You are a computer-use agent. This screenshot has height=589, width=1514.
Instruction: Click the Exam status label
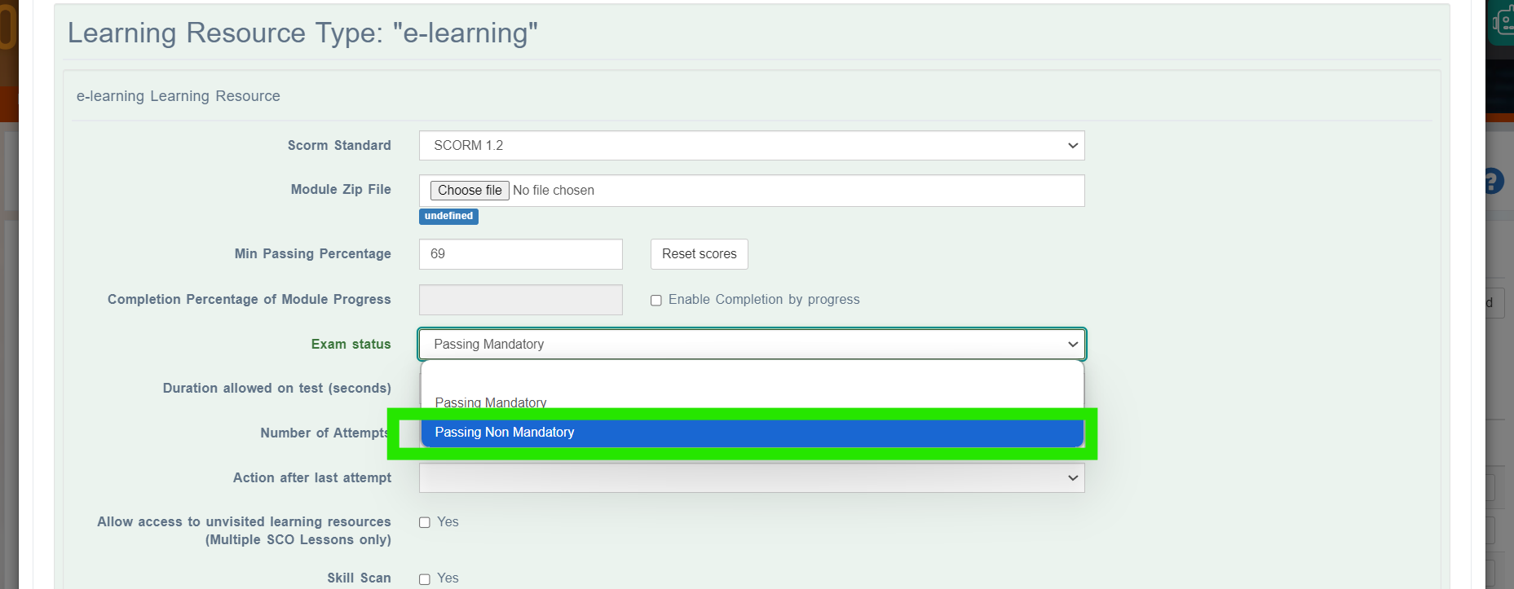click(351, 344)
